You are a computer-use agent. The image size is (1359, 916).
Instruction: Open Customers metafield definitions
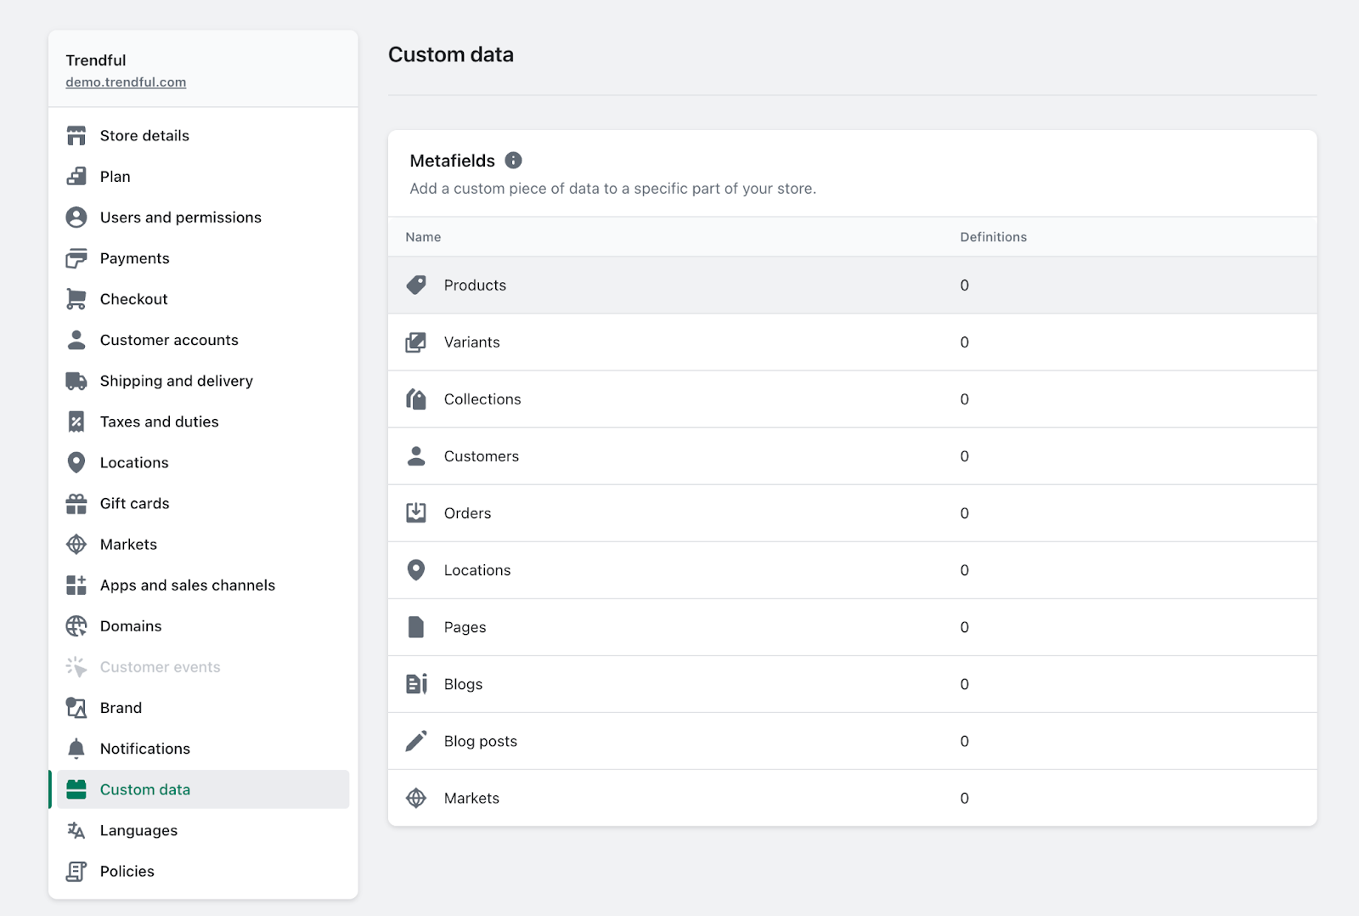[x=852, y=456]
